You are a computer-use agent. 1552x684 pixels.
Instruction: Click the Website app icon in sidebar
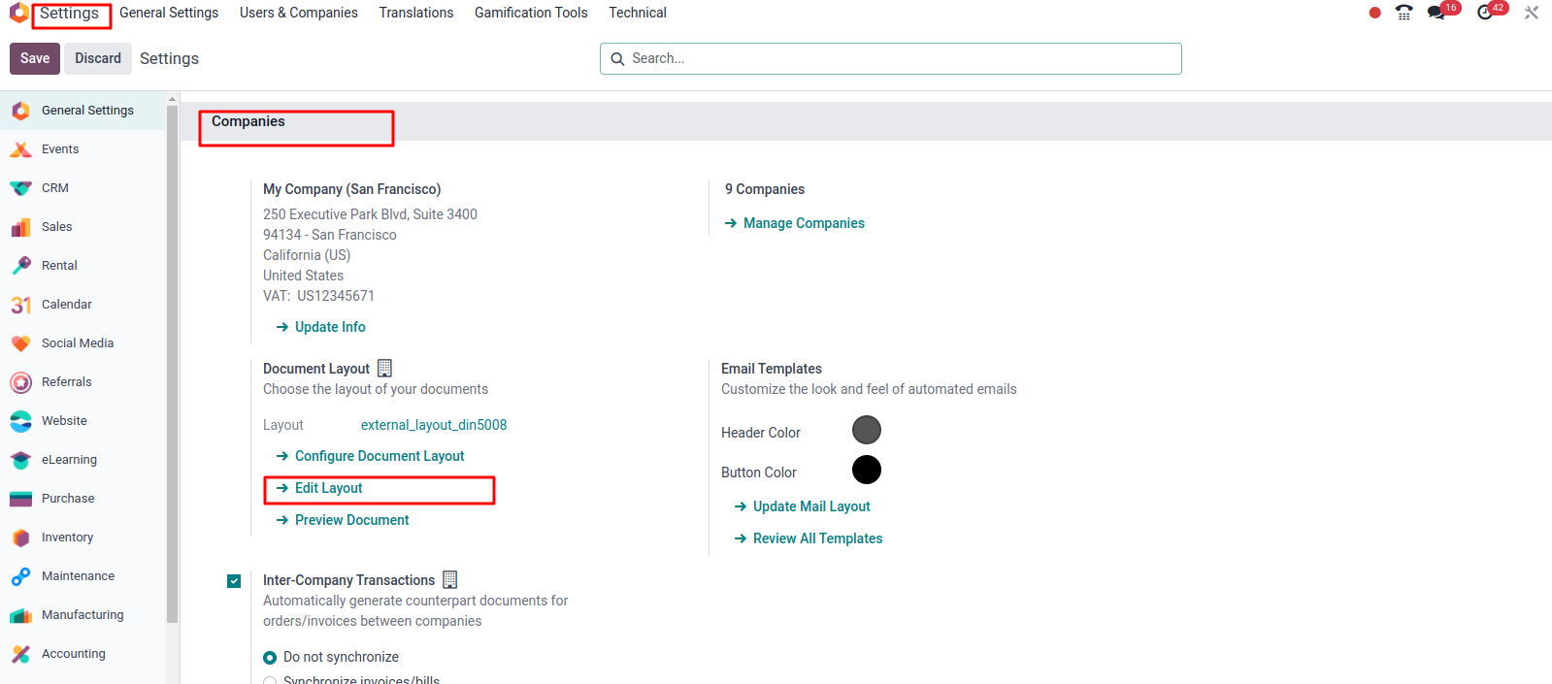tap(20, 421)
